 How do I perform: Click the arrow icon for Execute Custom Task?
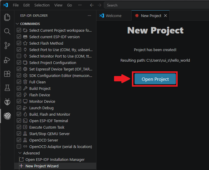tap(25, 127)
